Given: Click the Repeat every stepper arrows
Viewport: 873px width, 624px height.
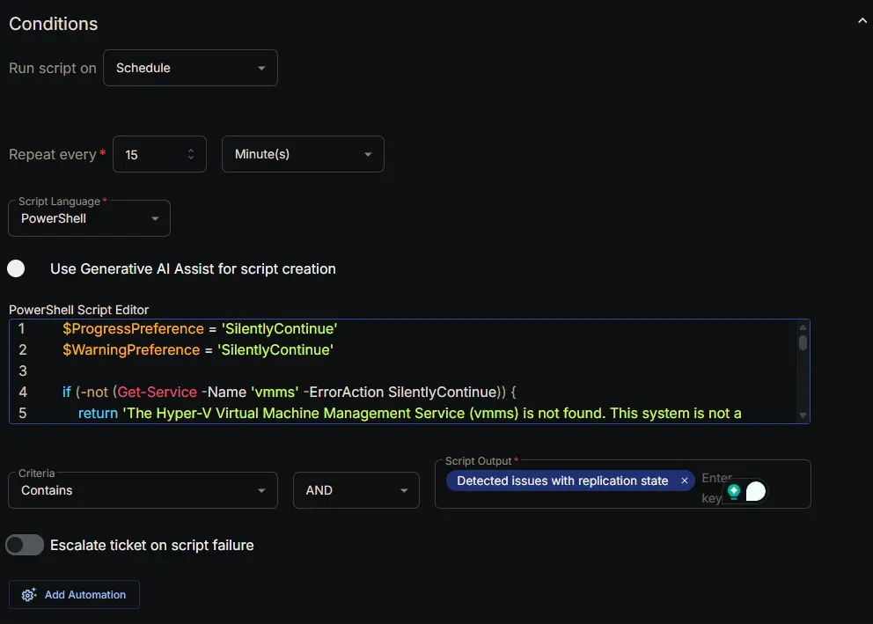Looking at the screenshot, I should pyautogui.click(x=191, y=154).
